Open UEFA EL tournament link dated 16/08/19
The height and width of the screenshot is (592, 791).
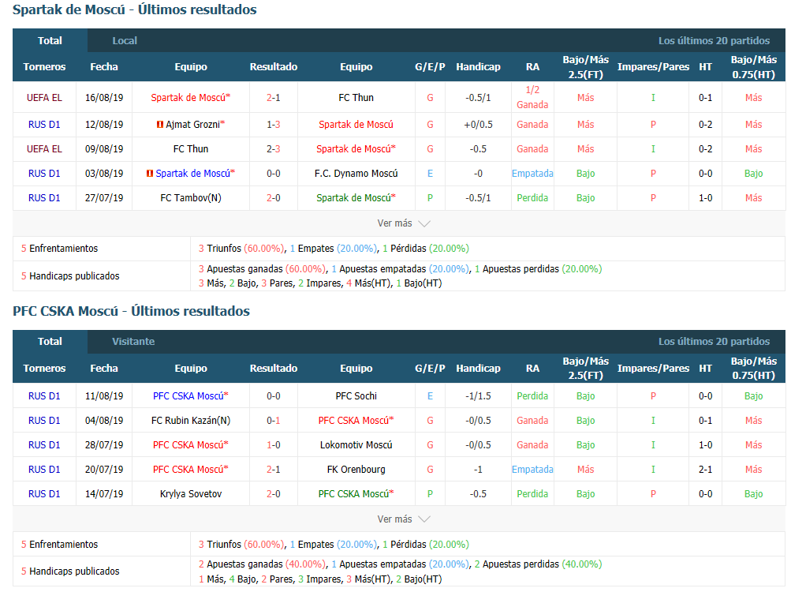click(x=44, y=98)
